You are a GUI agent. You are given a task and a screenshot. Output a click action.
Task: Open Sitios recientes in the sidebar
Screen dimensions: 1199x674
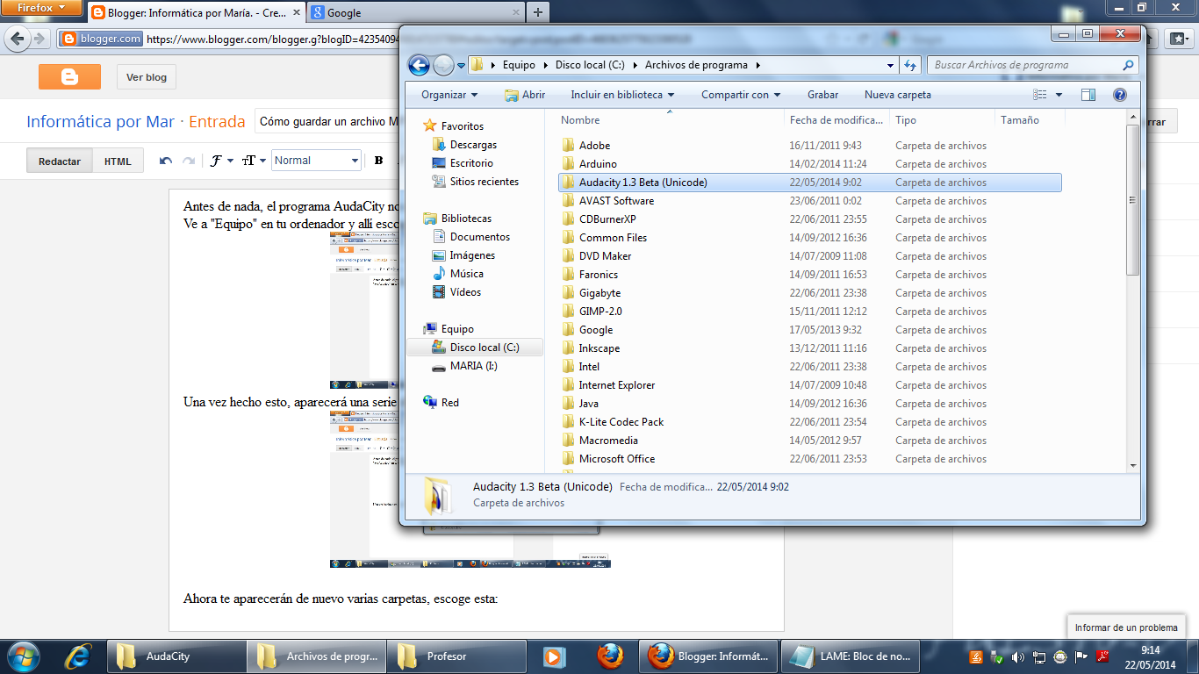pos(484,182)
